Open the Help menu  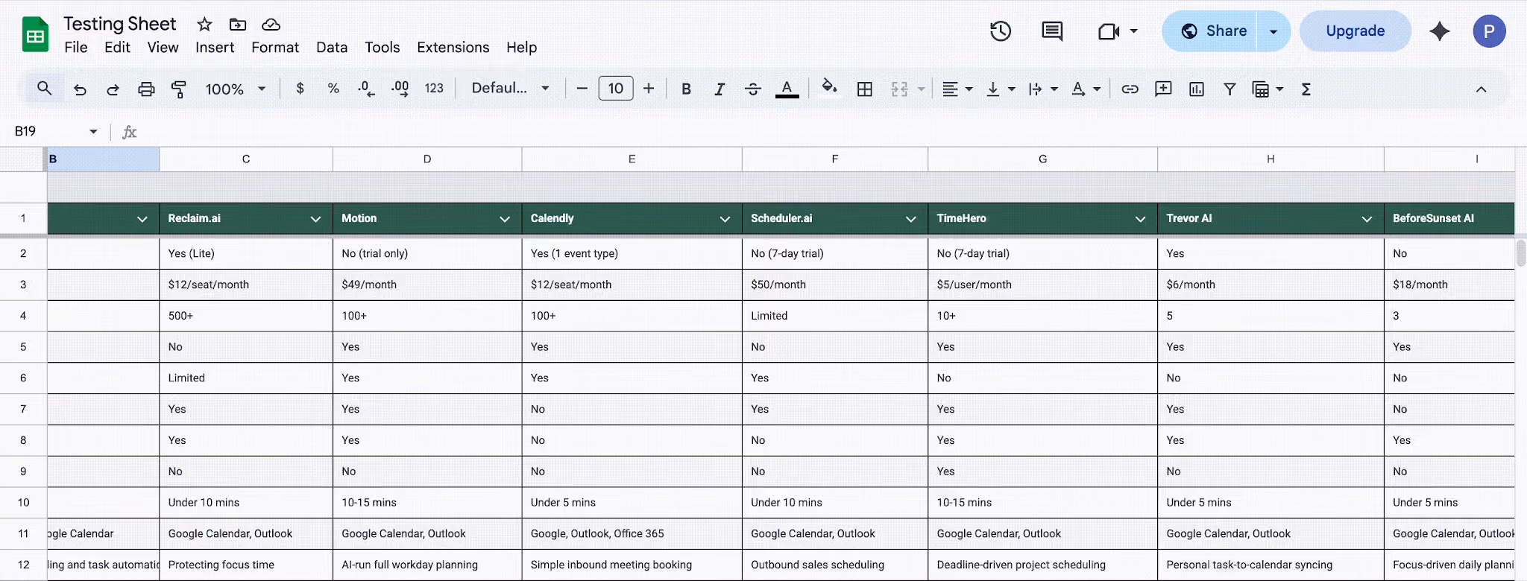coord(522,47)
